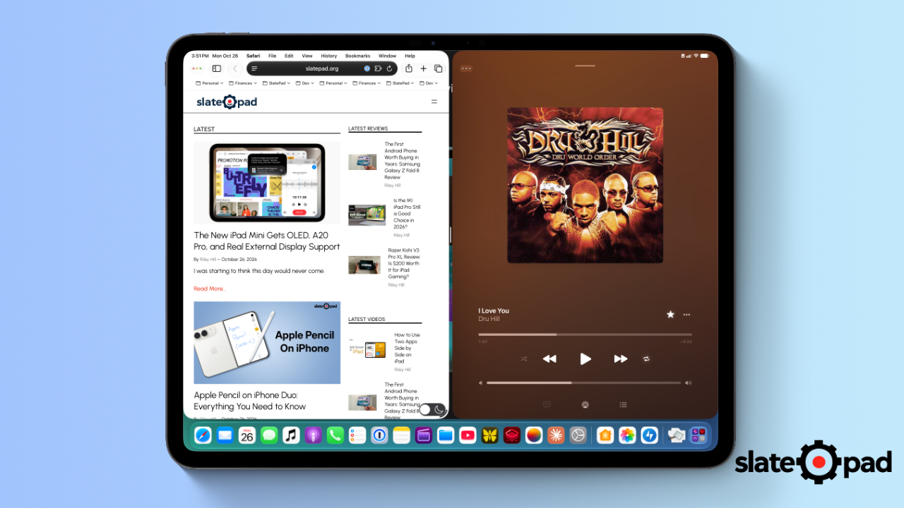Play the song I Love You
The image size is (904, 508).
point(585,358)
